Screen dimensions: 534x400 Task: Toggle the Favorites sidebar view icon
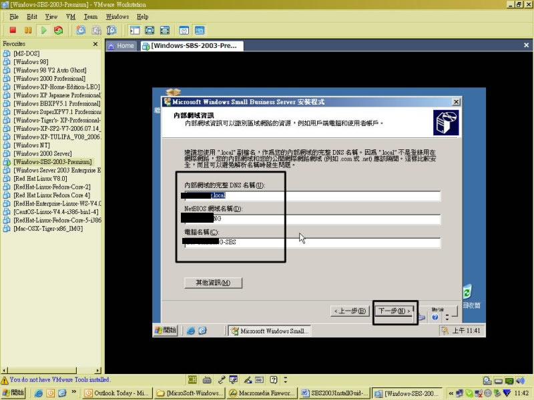[134, 30]
